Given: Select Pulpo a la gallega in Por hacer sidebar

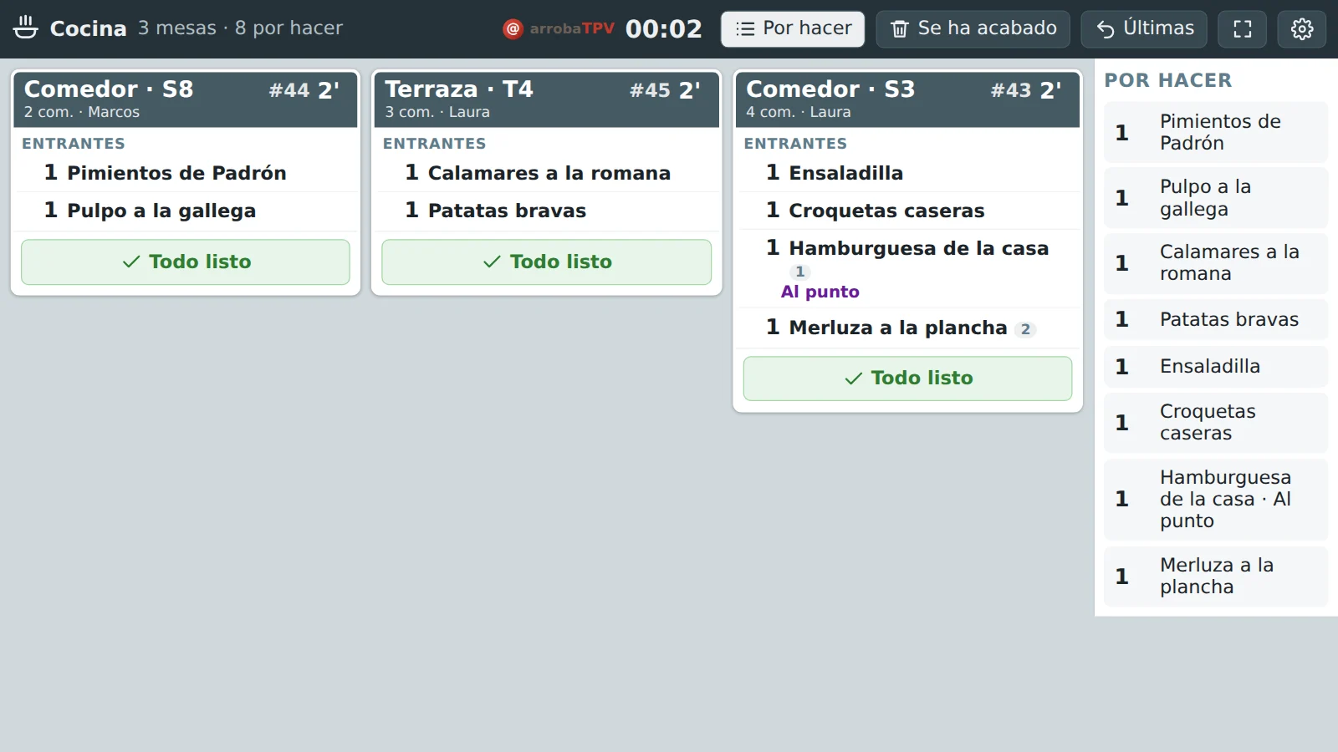Looking at the screenshot, I should 1216,198.
